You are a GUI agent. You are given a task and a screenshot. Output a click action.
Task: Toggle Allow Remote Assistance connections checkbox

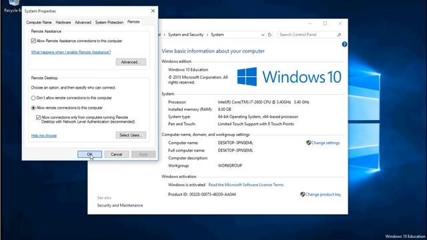pyautogui.click(x=33, y=41)
